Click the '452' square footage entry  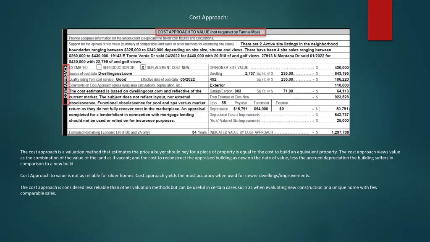pos(213,79)
